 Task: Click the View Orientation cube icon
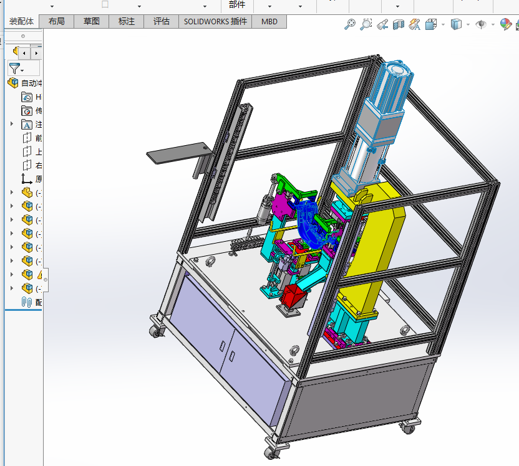click(431, 24)
